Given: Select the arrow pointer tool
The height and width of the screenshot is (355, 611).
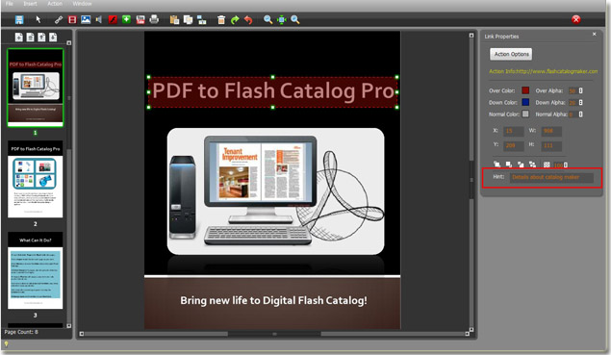Looking at the screenshot, I should (38, 19).
